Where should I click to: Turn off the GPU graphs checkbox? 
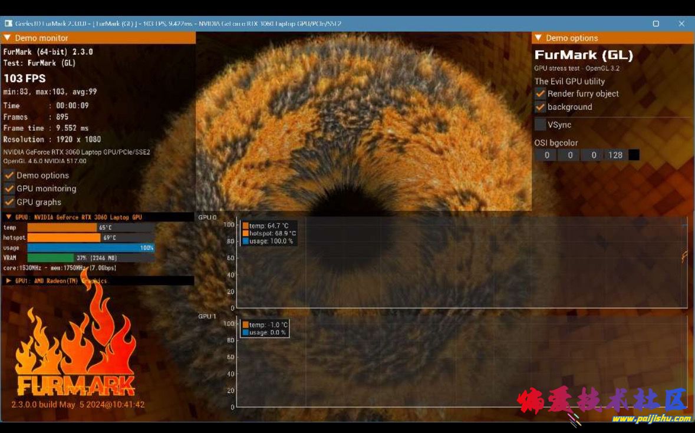click(x=9, y=202)
